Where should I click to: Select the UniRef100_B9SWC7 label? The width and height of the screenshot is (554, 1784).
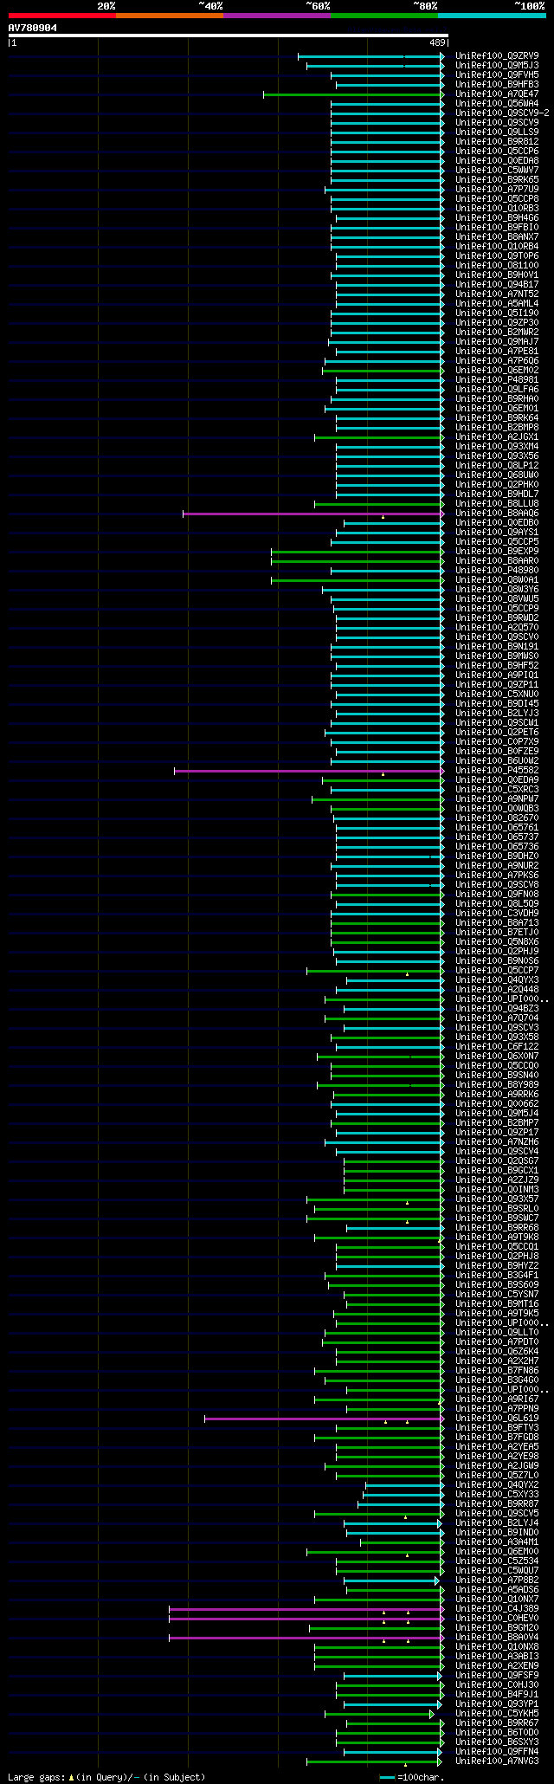[x=497, y=1218]
